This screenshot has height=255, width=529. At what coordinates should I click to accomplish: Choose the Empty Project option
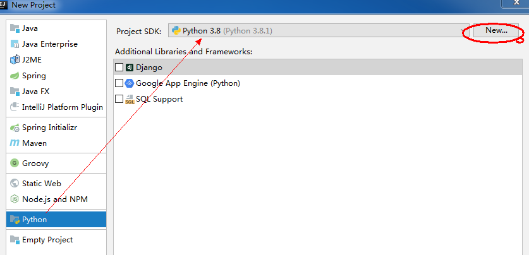pyautogui.click(x=56, y=240)
